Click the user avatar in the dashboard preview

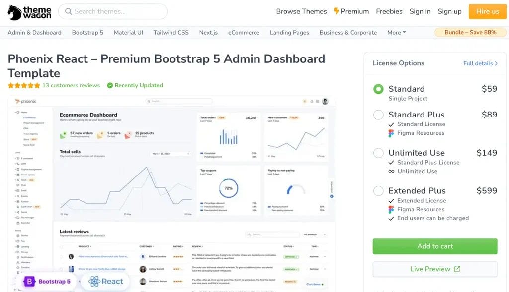click(x=325, y=101)
